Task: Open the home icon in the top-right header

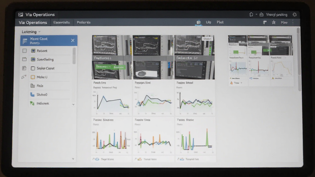Action: pos(251,14)
